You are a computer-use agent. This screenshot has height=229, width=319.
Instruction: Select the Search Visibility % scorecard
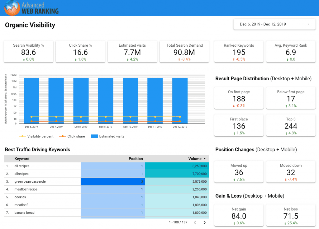[x=28, y=52]
